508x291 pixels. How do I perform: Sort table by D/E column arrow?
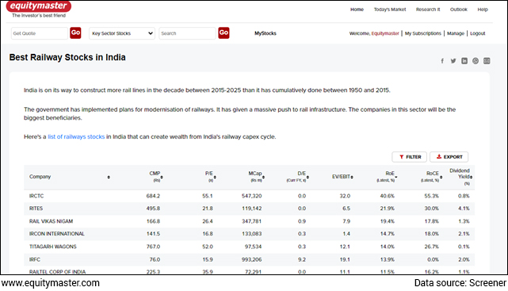pyautogui.click(x=307, y=177)
